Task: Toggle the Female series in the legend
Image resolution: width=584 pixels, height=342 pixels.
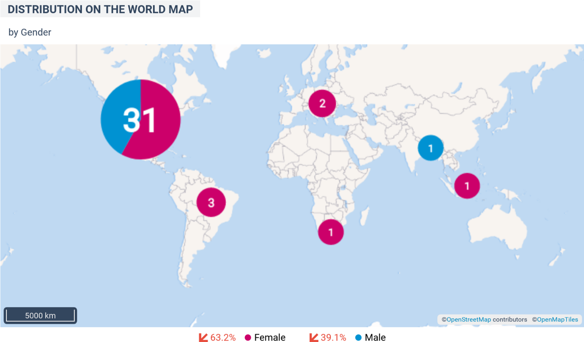Action: 270,337
